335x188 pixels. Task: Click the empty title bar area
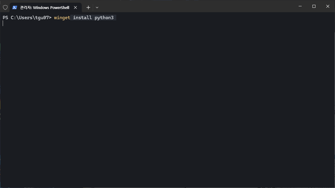195,6
